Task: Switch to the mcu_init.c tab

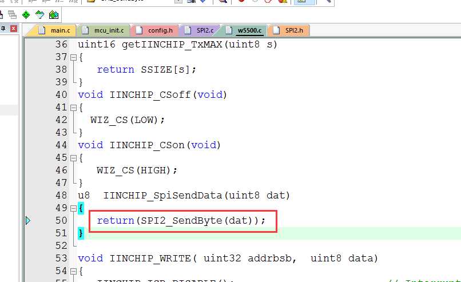Action: coord(105,30)
